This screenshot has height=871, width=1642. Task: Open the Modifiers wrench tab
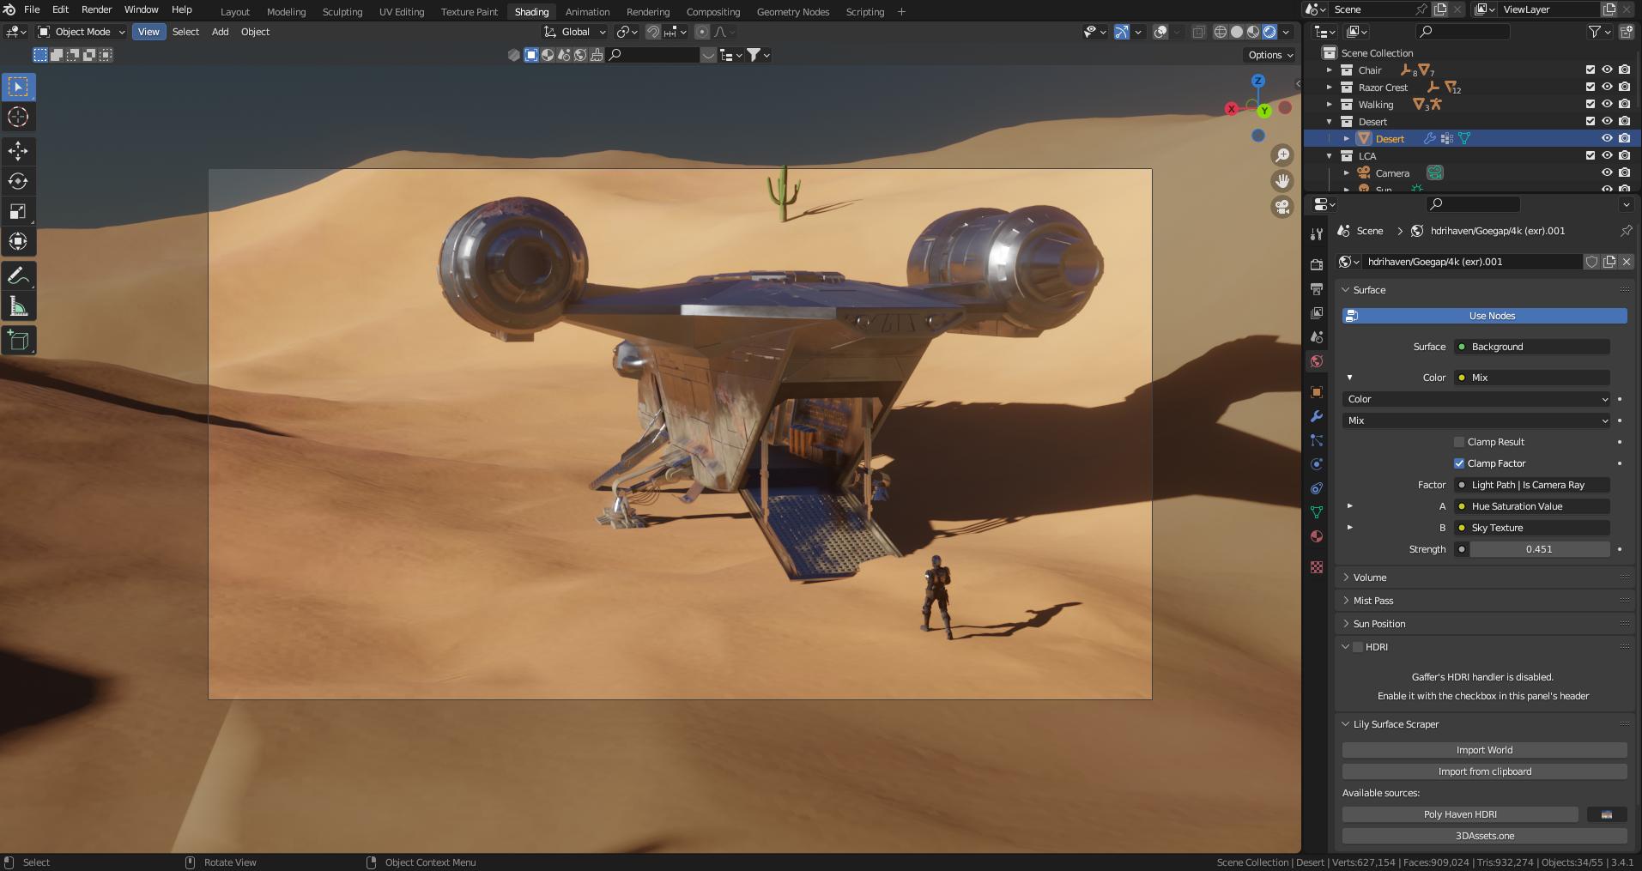click(1317, 416)
